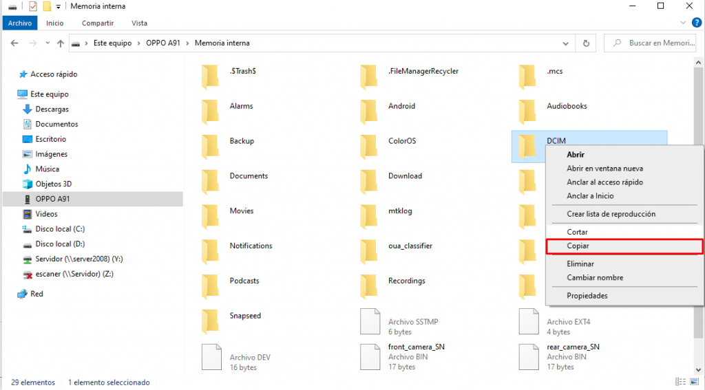Choose Propiedades in the context menu
The image size is (705, 390).
[x=587, y=296]
